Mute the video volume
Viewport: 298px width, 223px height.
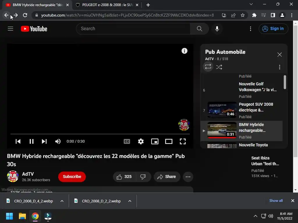(x=58, y=141)
